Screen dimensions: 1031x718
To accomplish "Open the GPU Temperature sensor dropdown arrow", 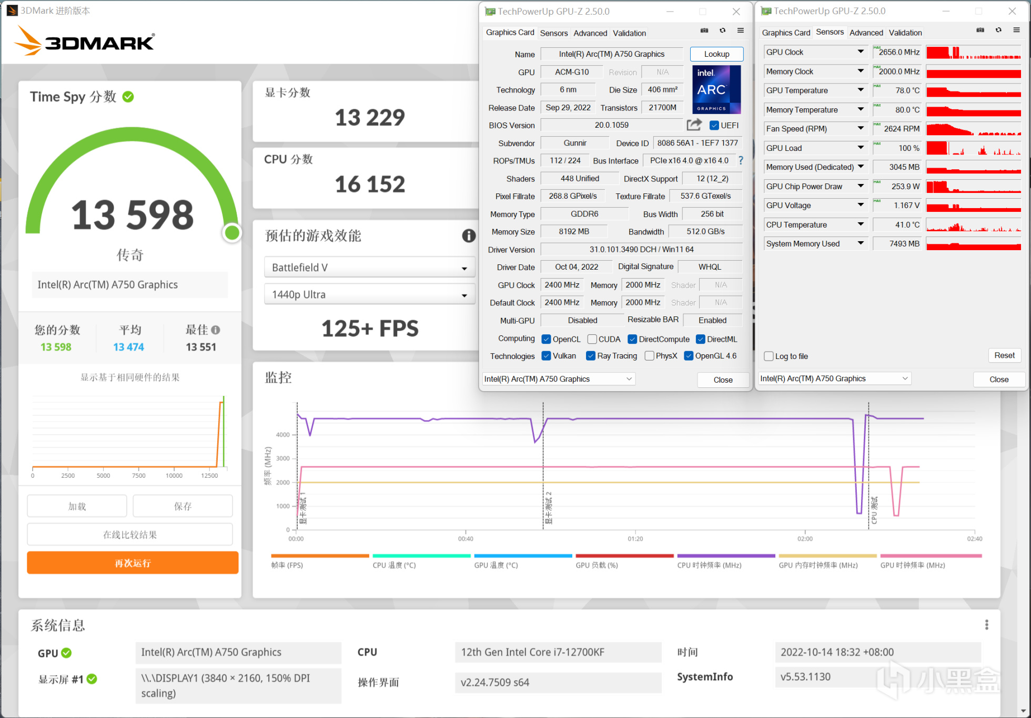I will [x=861, y=90].
